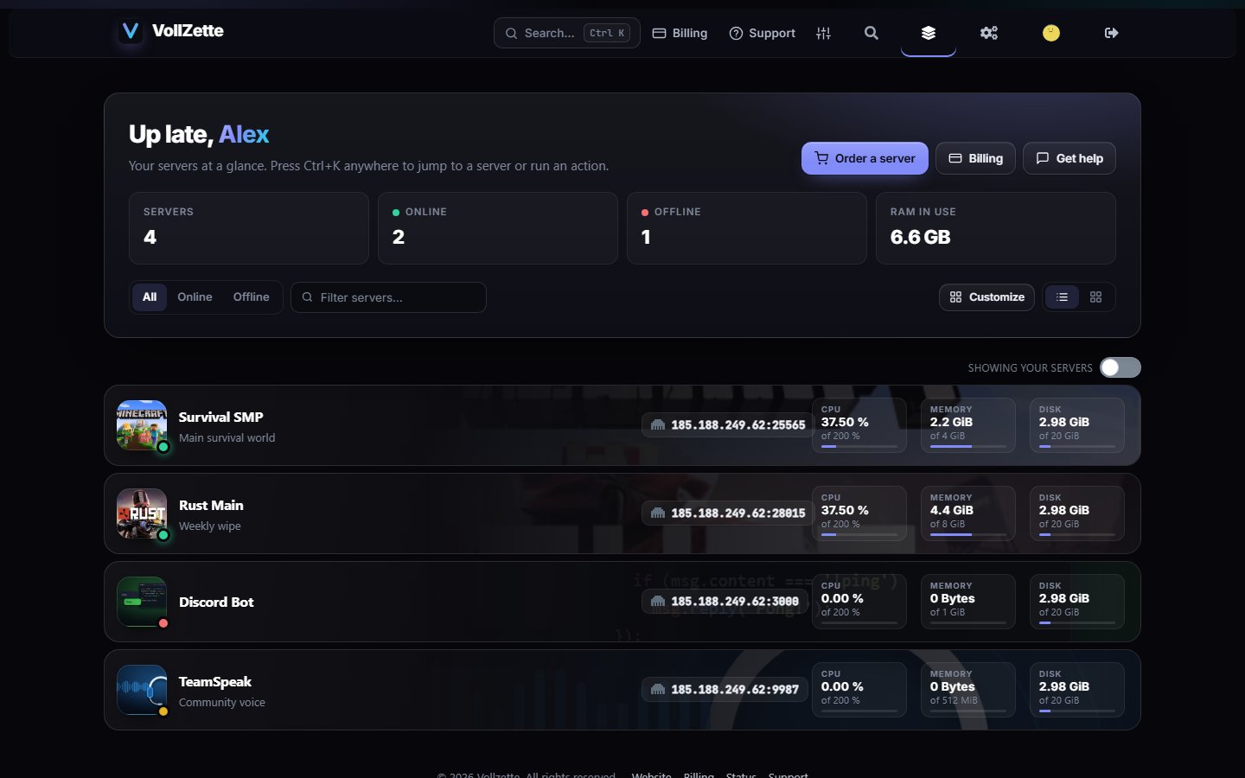The width and height of the screenshot is (1245, 778).
Task: Focus the top Search box
Action: coord(567,33)
